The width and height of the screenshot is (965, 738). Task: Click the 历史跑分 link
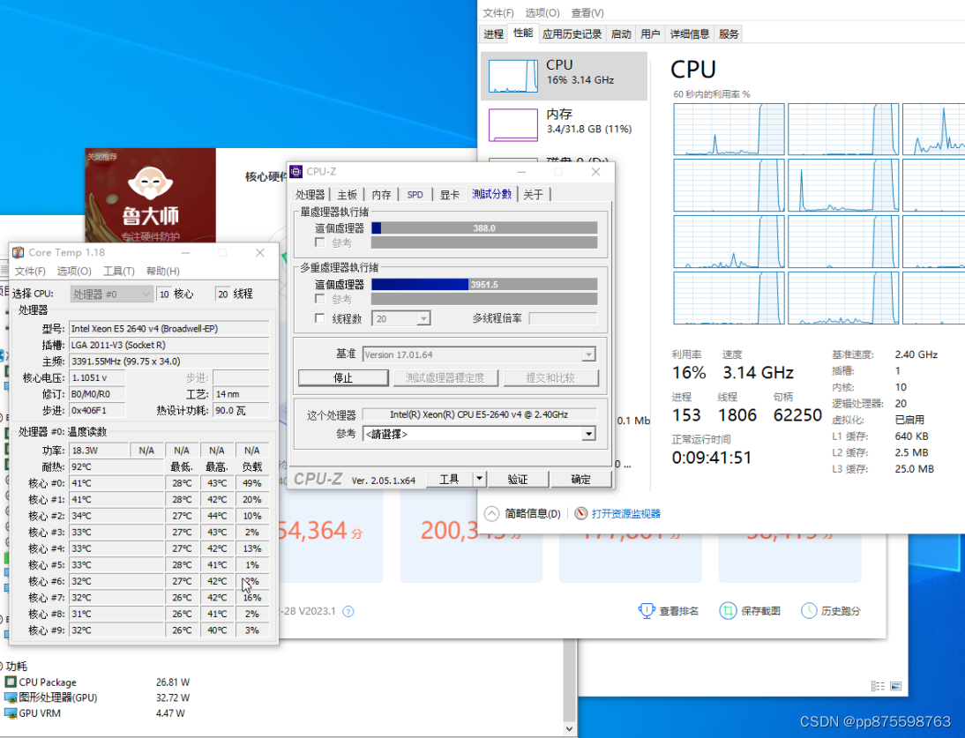(x=841, y=611)
